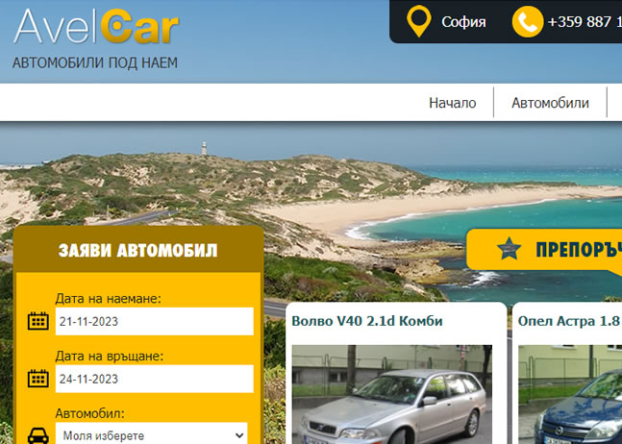Click the +359 887 phone number
Image resolution: width=622 pixels, height=444 pixels.
(585, 22)
